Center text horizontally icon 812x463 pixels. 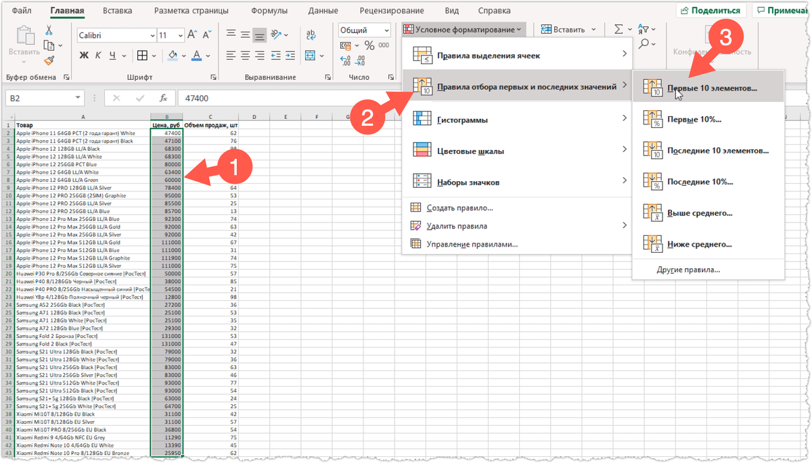[x=245, y=55]
